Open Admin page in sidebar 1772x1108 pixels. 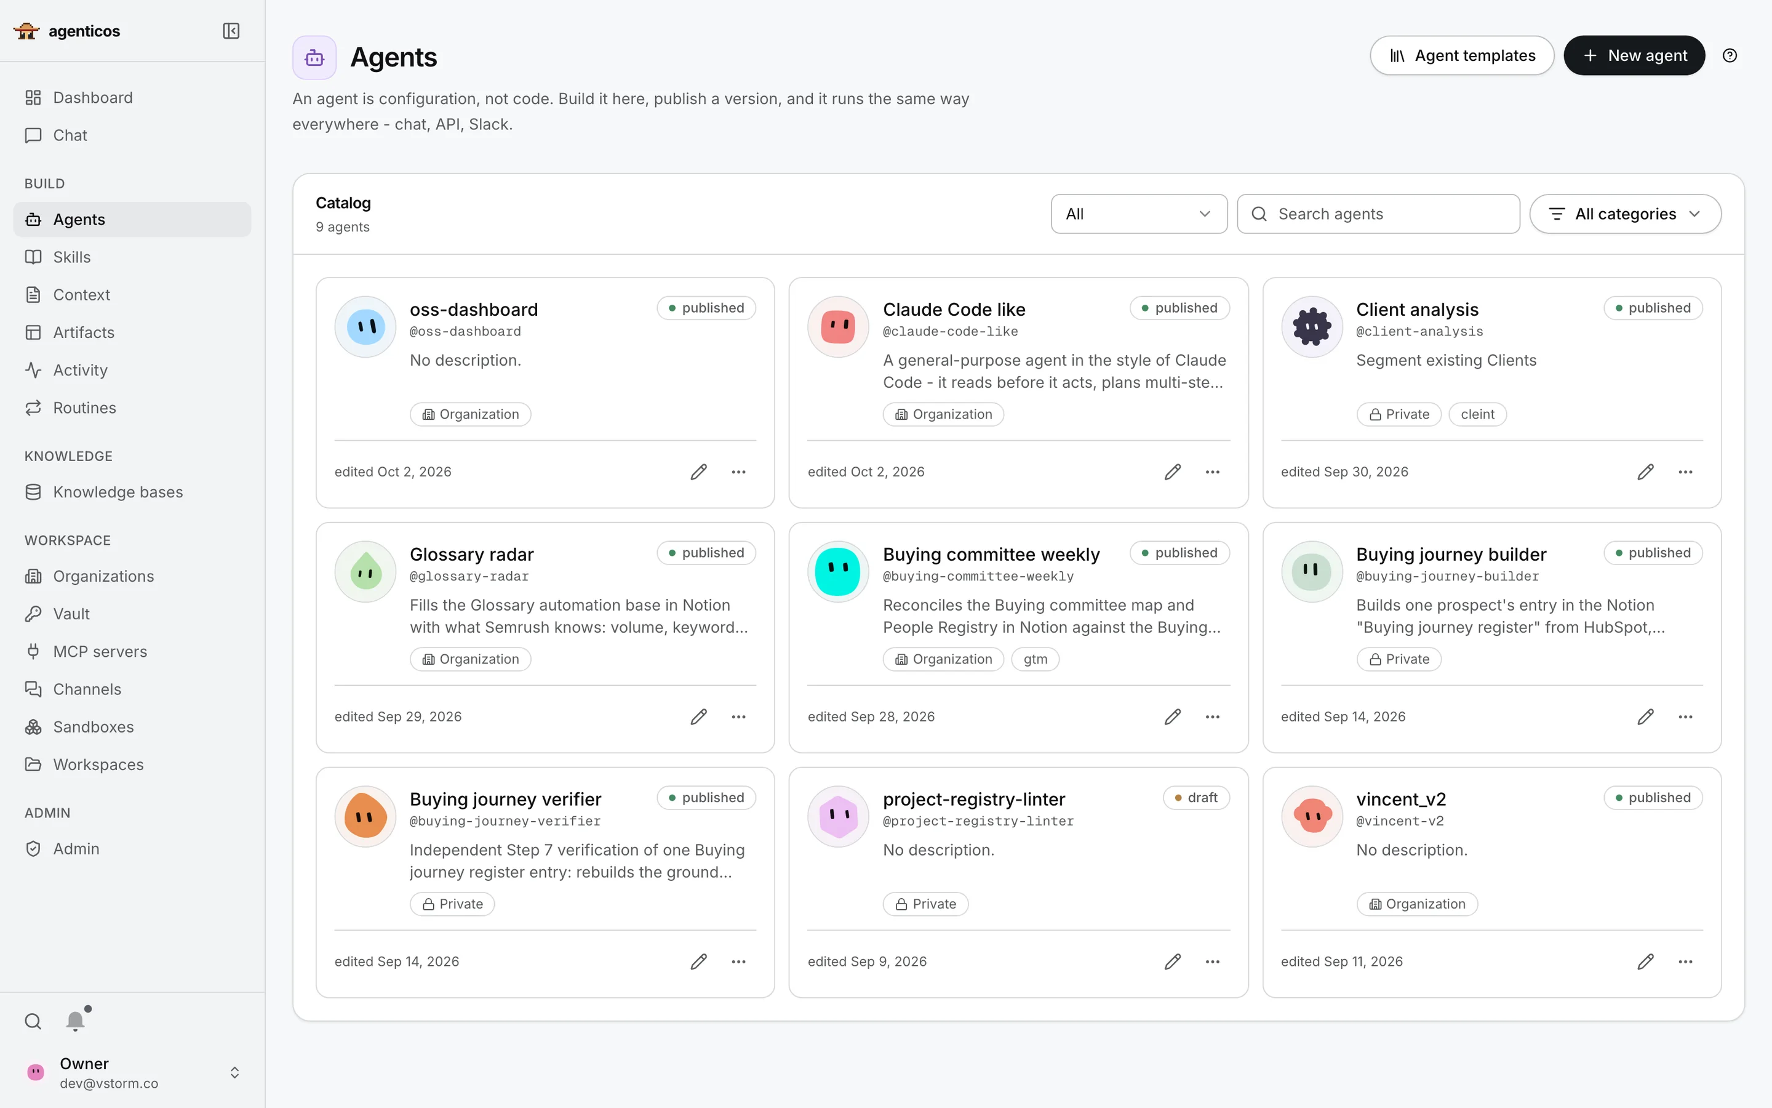132,849
